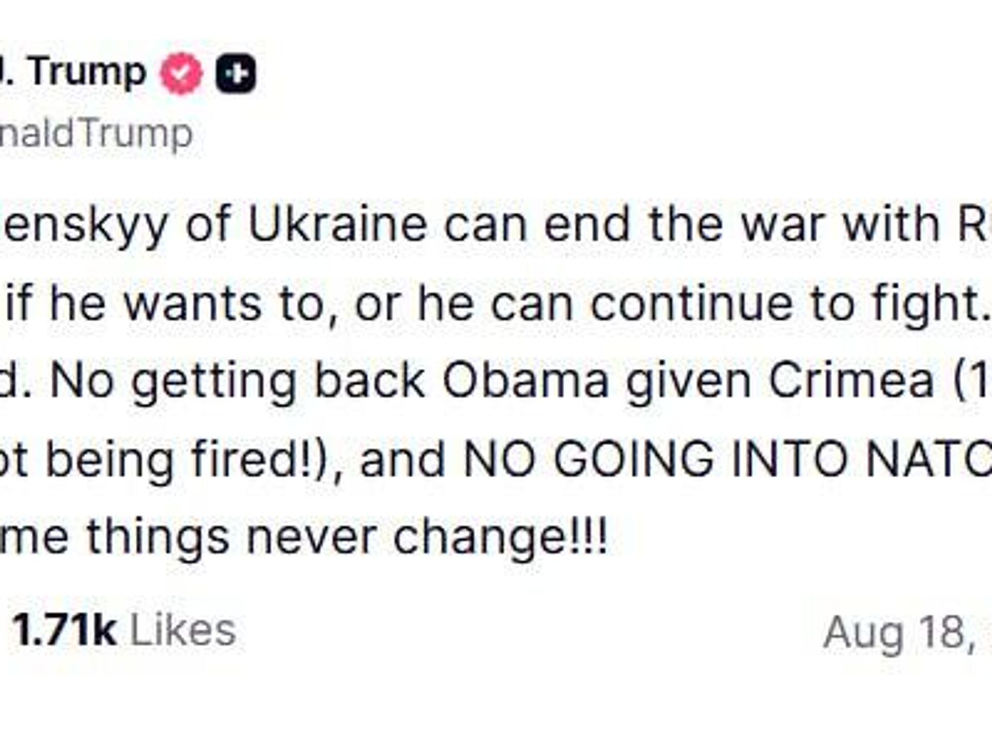
Task: Click the red verified checkmark badge
Action: (181, 74)
